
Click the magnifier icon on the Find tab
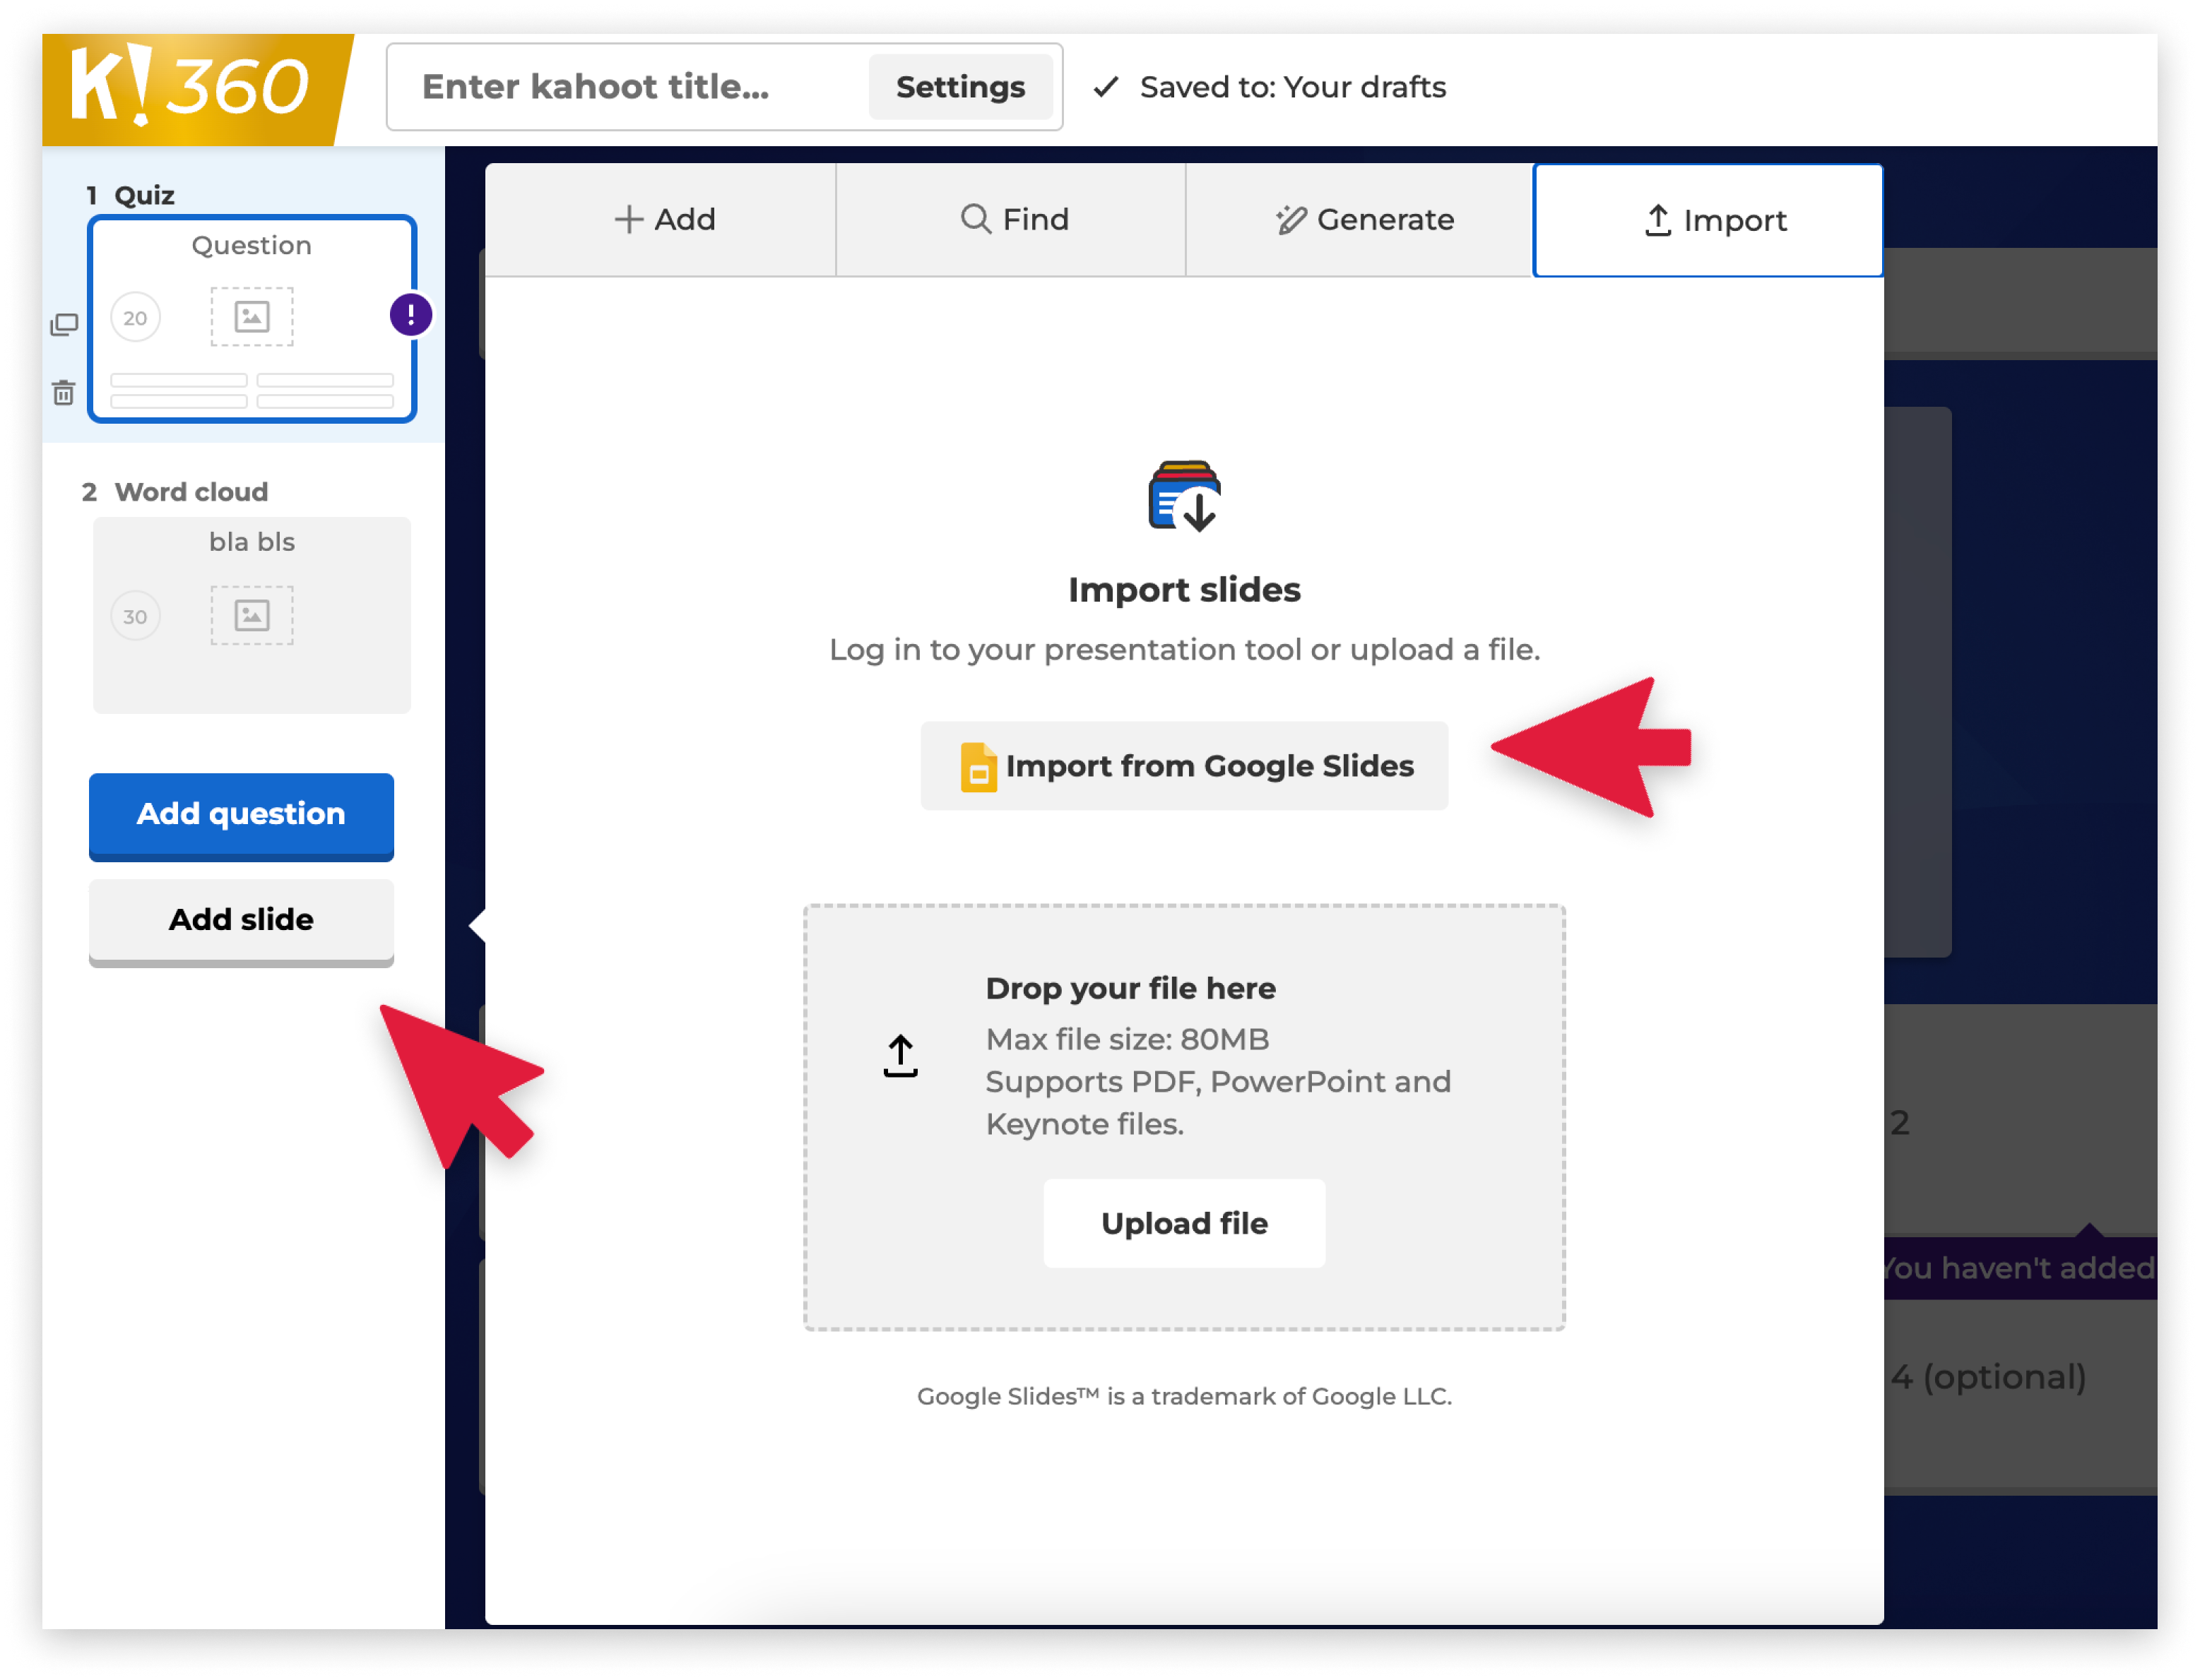pos(976,218)
